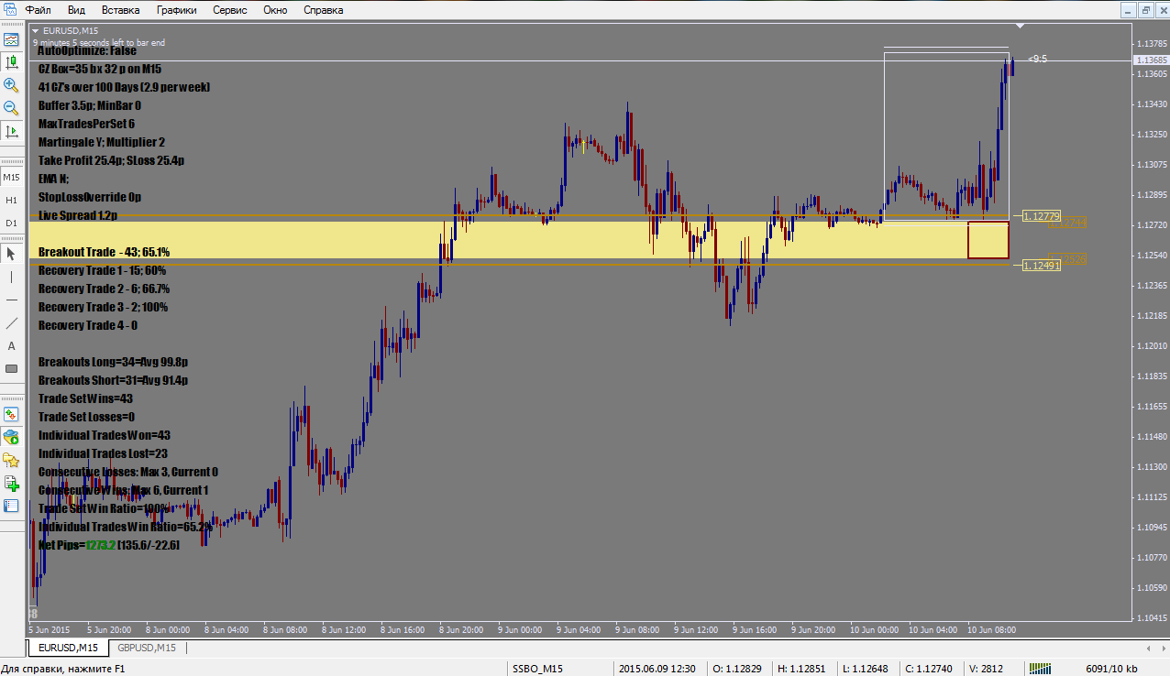Click the dark red rectangle box on chart

tap(988, 240)
